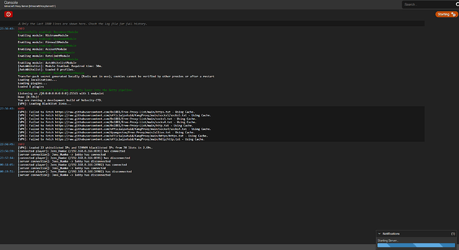The width and height of the screenshot is (459, 250).
Task: Click the 'Loaded 1 plugins' log line
Action: point(31,87)
